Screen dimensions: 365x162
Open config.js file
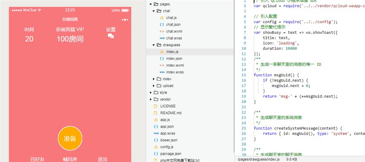coord(167,147)
